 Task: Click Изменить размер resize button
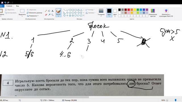(x=34, y=13)
